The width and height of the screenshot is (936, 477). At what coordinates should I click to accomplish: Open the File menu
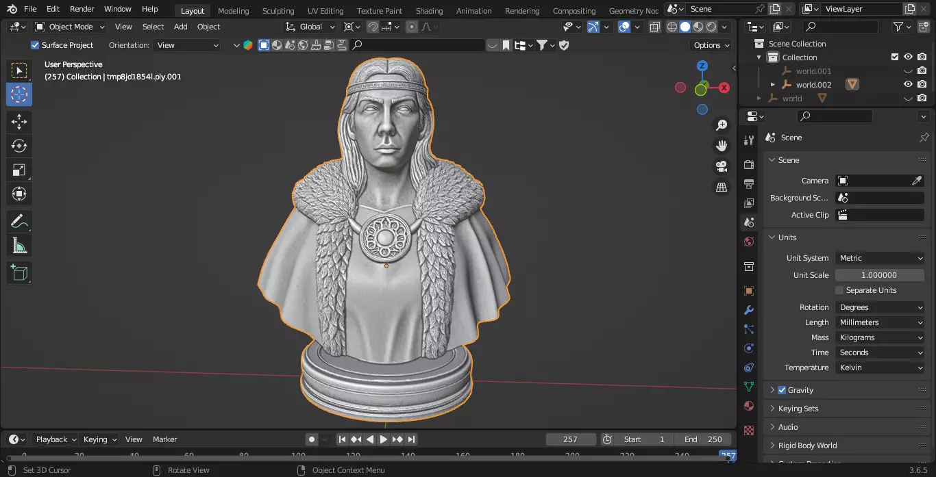coord(30,9)
